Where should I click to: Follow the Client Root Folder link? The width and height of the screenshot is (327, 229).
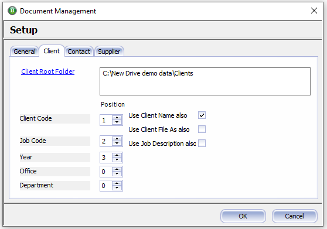47,71
